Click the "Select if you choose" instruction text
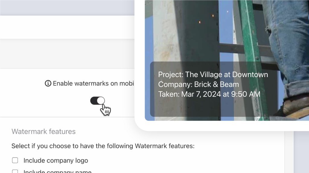Image resolution: width=309 pixels, height=173 pixels. tap(103, 146)
